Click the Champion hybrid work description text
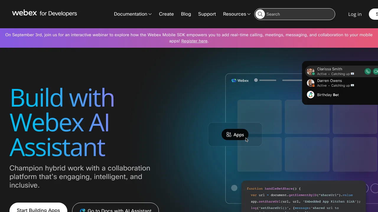Viewport: 378px width, 212px height. tap(80, 177)
